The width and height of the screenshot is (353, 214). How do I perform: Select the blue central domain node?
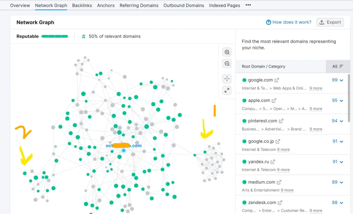[124, 150]
